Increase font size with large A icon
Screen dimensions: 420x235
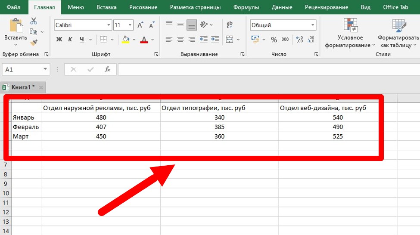click(140, 25)
